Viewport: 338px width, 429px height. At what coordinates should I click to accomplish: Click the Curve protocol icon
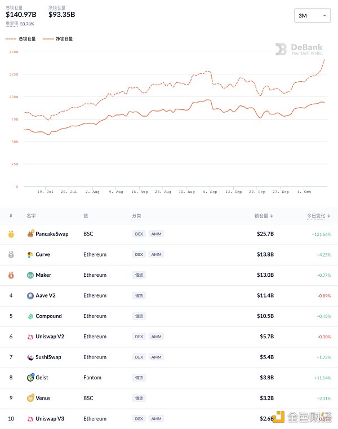tap(30, 255)
